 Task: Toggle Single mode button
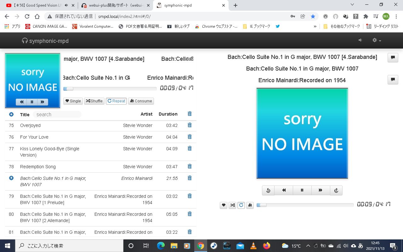click(x=73, y=101)
